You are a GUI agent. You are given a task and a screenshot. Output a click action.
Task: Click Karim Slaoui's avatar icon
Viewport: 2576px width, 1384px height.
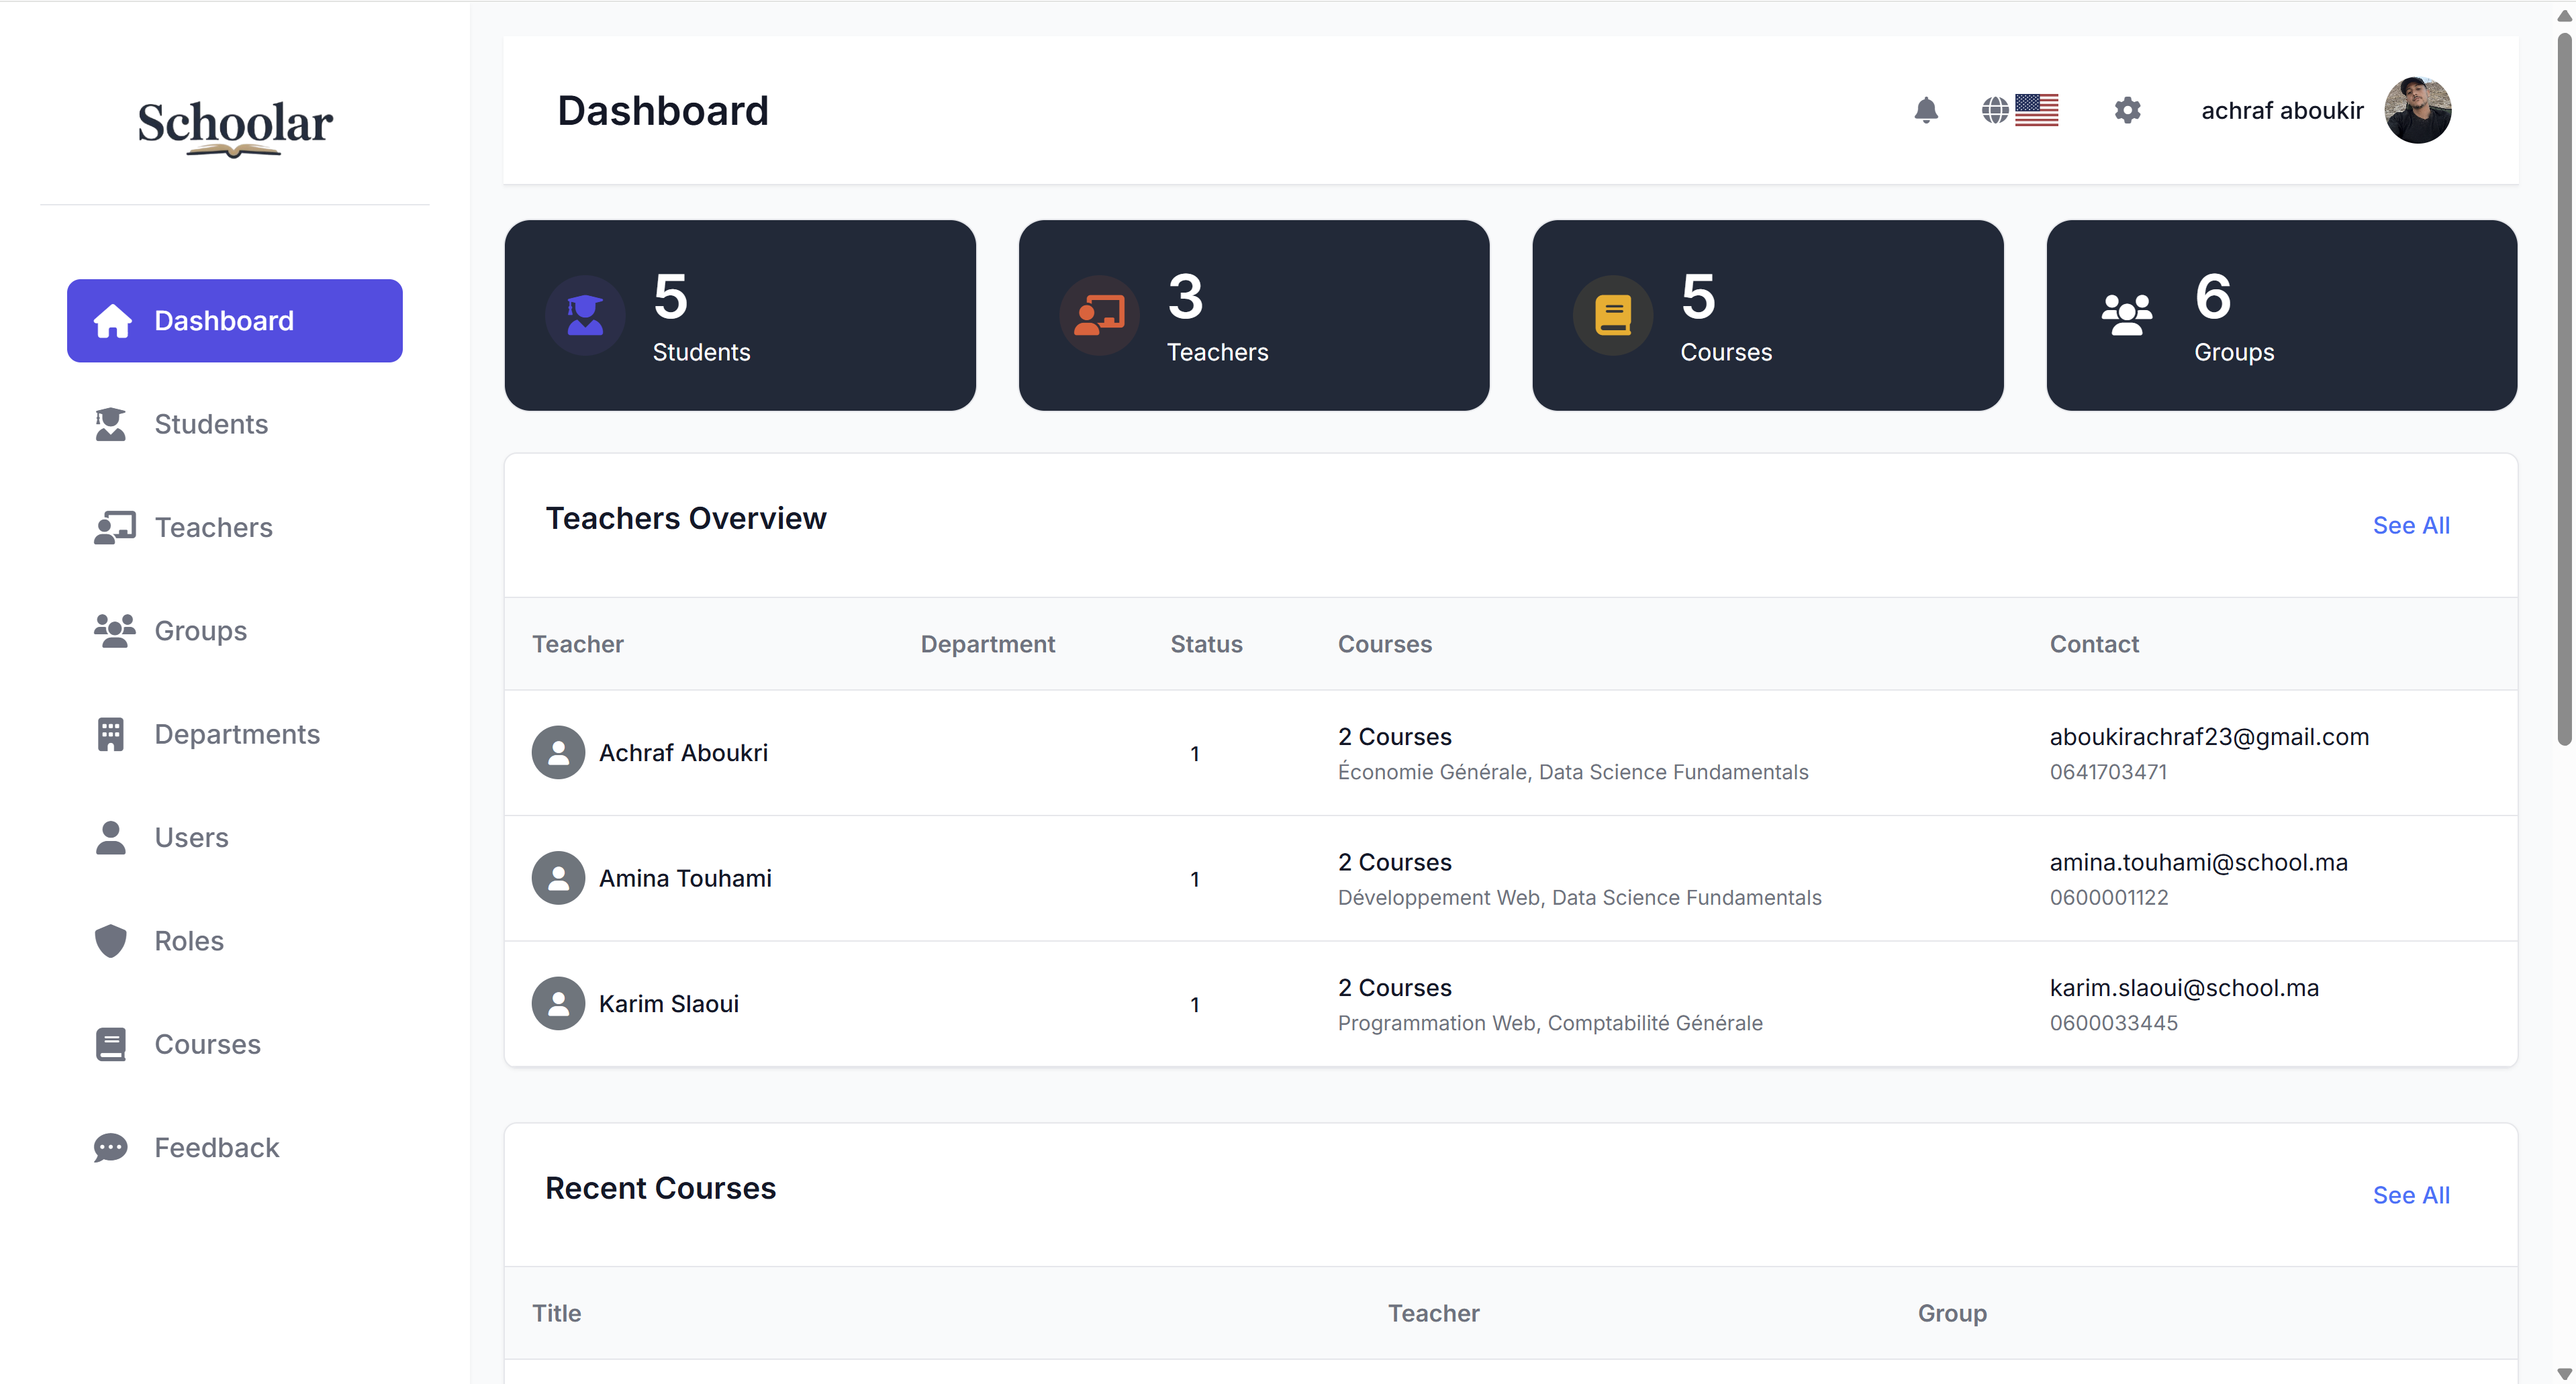(559, 1004)
